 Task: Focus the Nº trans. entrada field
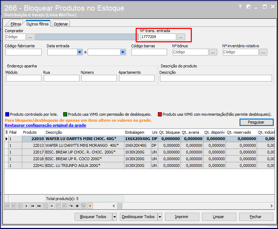point(158,37)
